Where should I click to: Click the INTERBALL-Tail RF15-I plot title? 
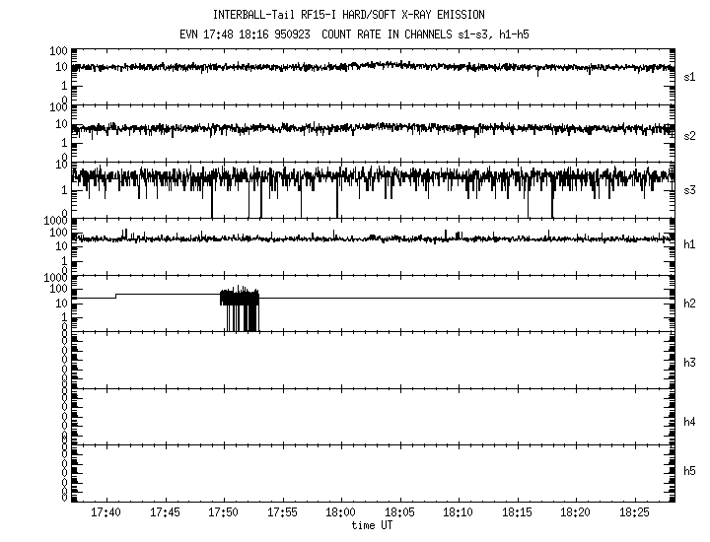tap(355, 15)
